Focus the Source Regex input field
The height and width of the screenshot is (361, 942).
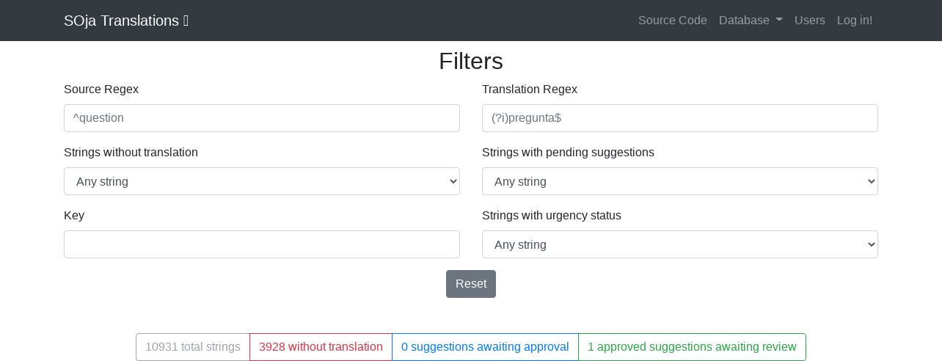262,118
